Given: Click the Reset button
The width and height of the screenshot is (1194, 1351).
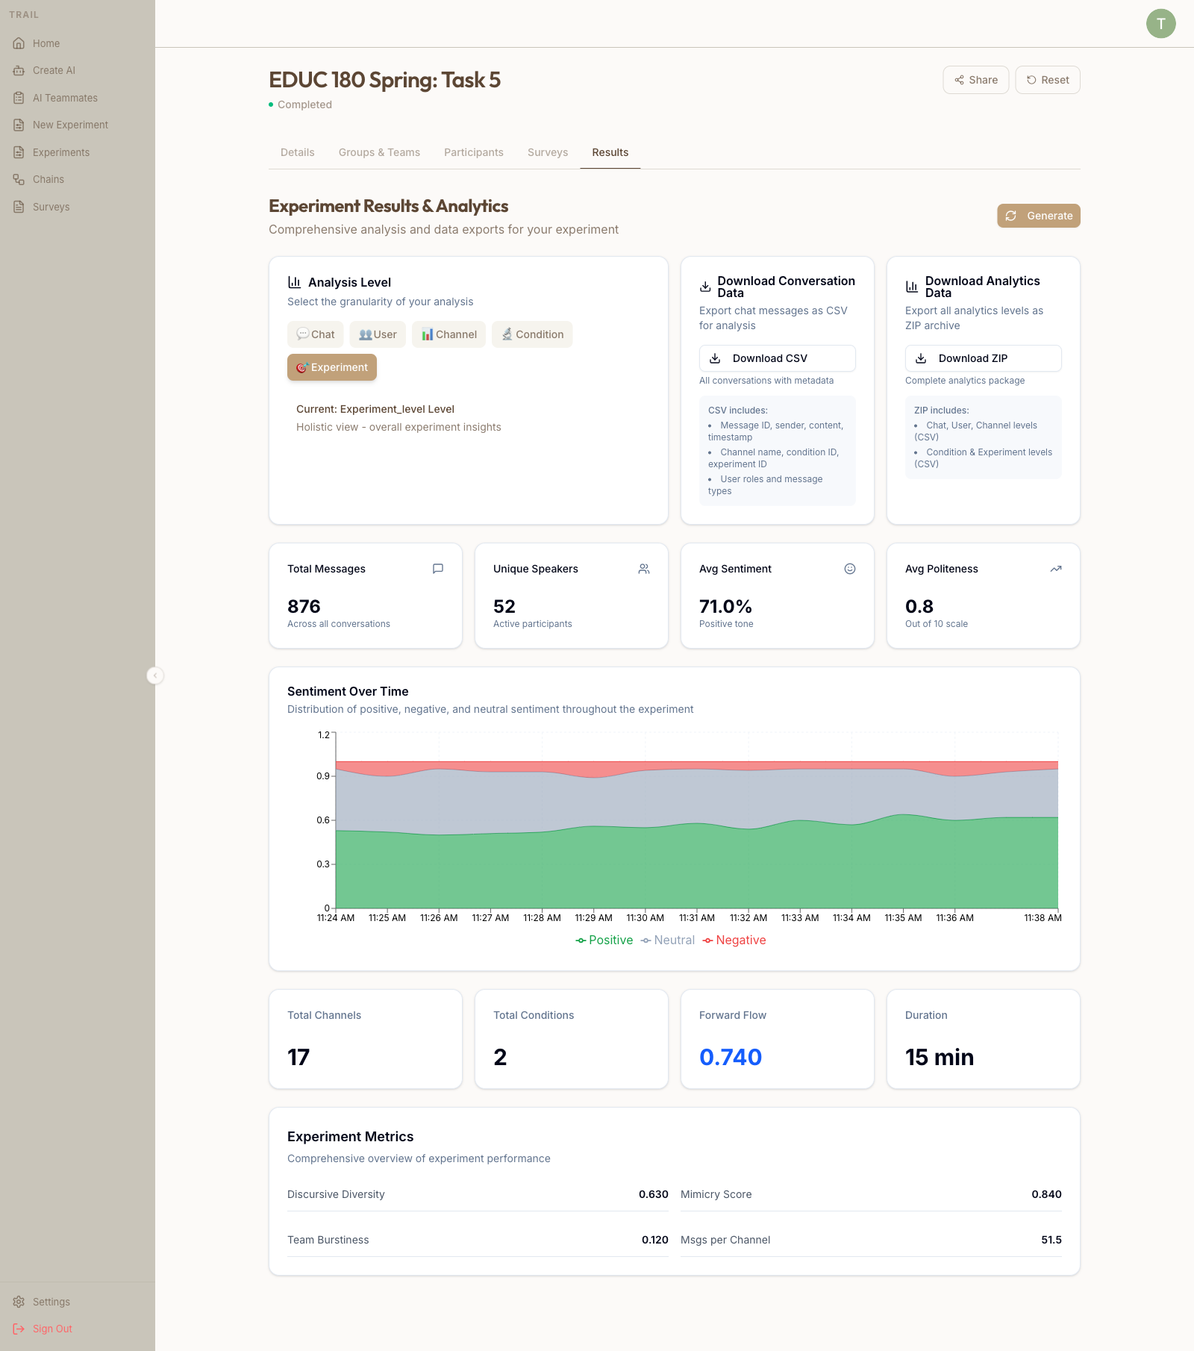Looking at the screenshot, I should pos(1048,80).
